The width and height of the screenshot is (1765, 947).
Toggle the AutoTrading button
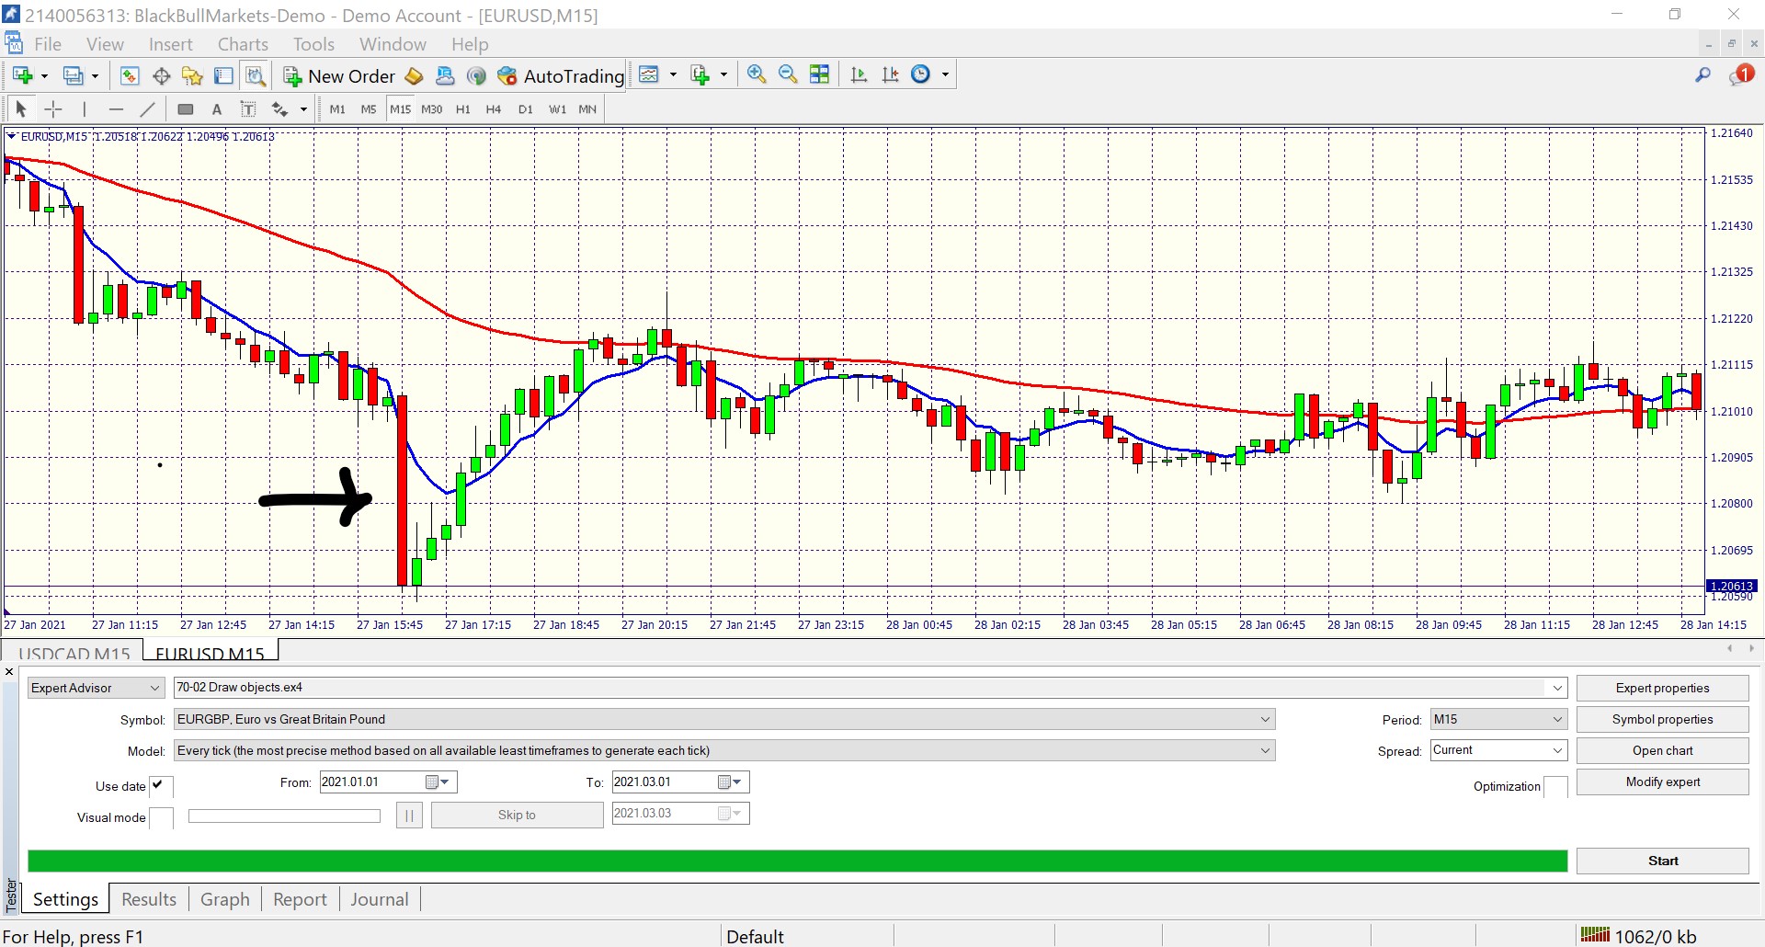[561, 76]
